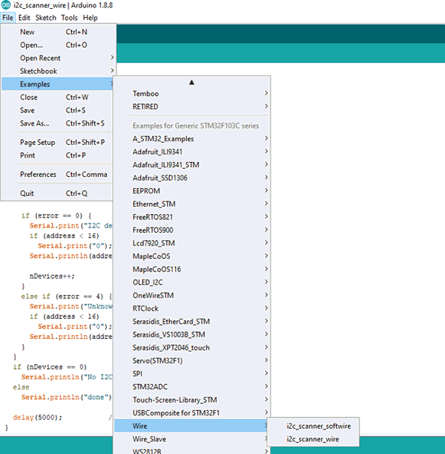Open the Lcd7920_STM examples
Viewport: 445px width, 454px height.
coord(191,243)
